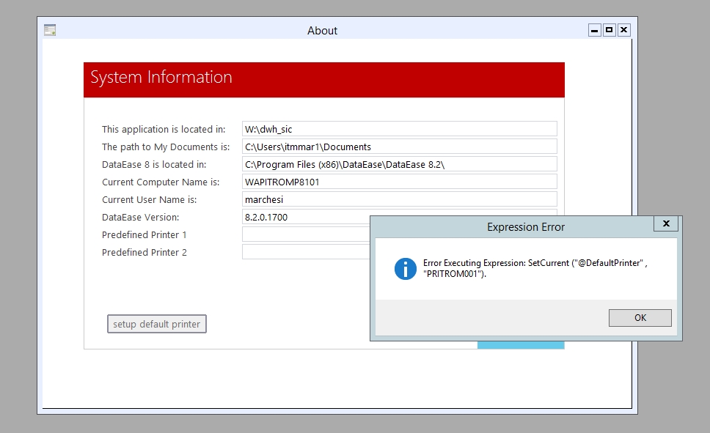Click the DataEase 8 location field
Viewport: 710px width, 433px height.
point(399,164)
